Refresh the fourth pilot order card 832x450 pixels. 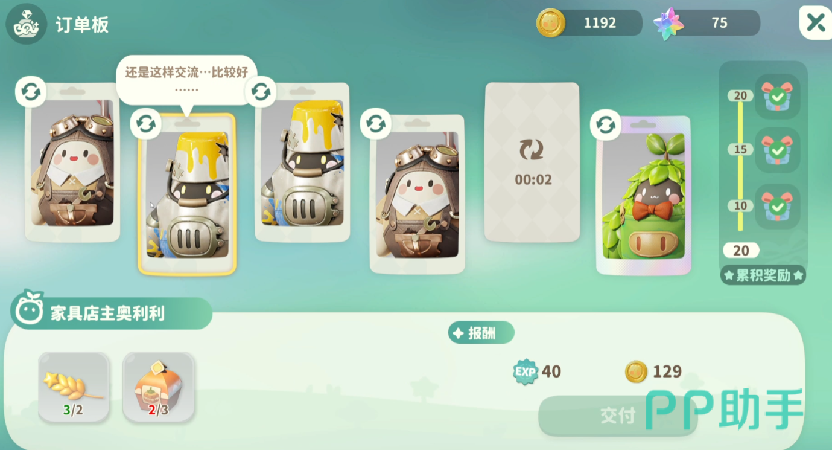376,124
